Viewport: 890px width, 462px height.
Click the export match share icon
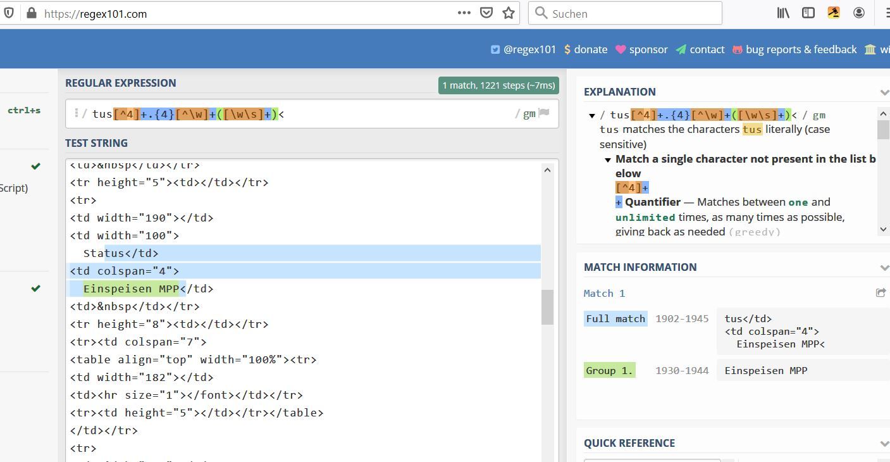pos(881,292)
